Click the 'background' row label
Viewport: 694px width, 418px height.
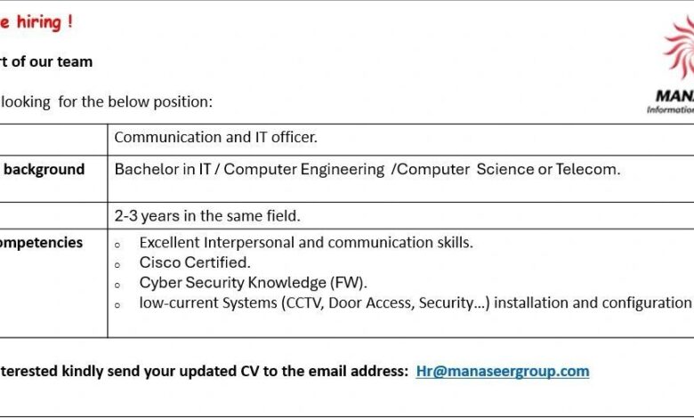44,169
